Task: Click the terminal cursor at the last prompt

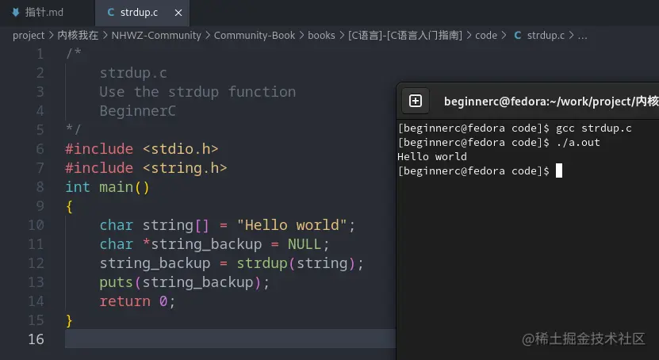Action: click(x=559, y=171)
